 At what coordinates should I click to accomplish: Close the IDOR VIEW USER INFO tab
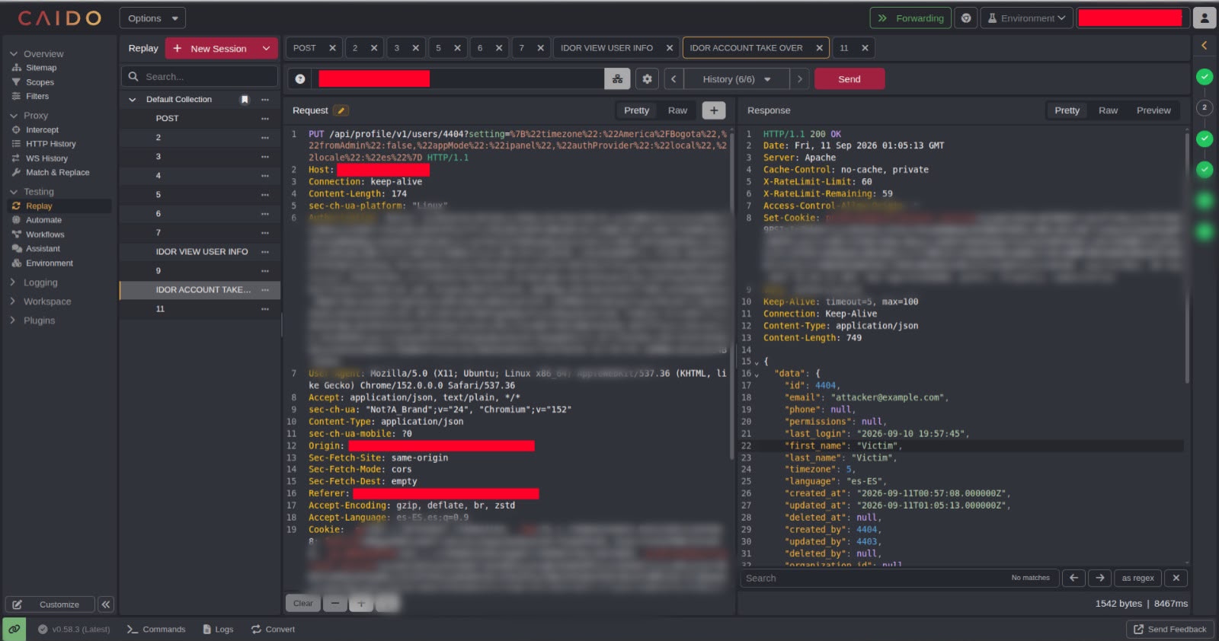[670, 48]
